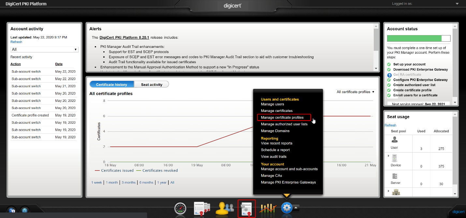The image size is (466, 218).
Task: Expand the Device seat pool row
Action: pyautogui.click(x=388, y=156)
